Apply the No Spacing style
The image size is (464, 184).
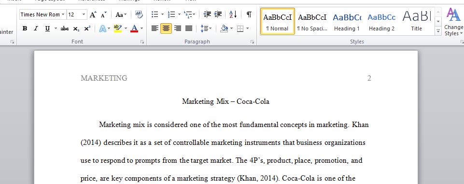(x=312, y=21)
